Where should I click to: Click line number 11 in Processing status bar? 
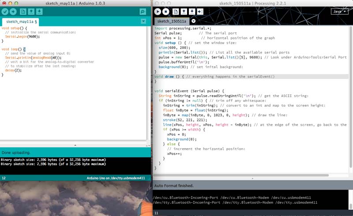coord(156,213)
